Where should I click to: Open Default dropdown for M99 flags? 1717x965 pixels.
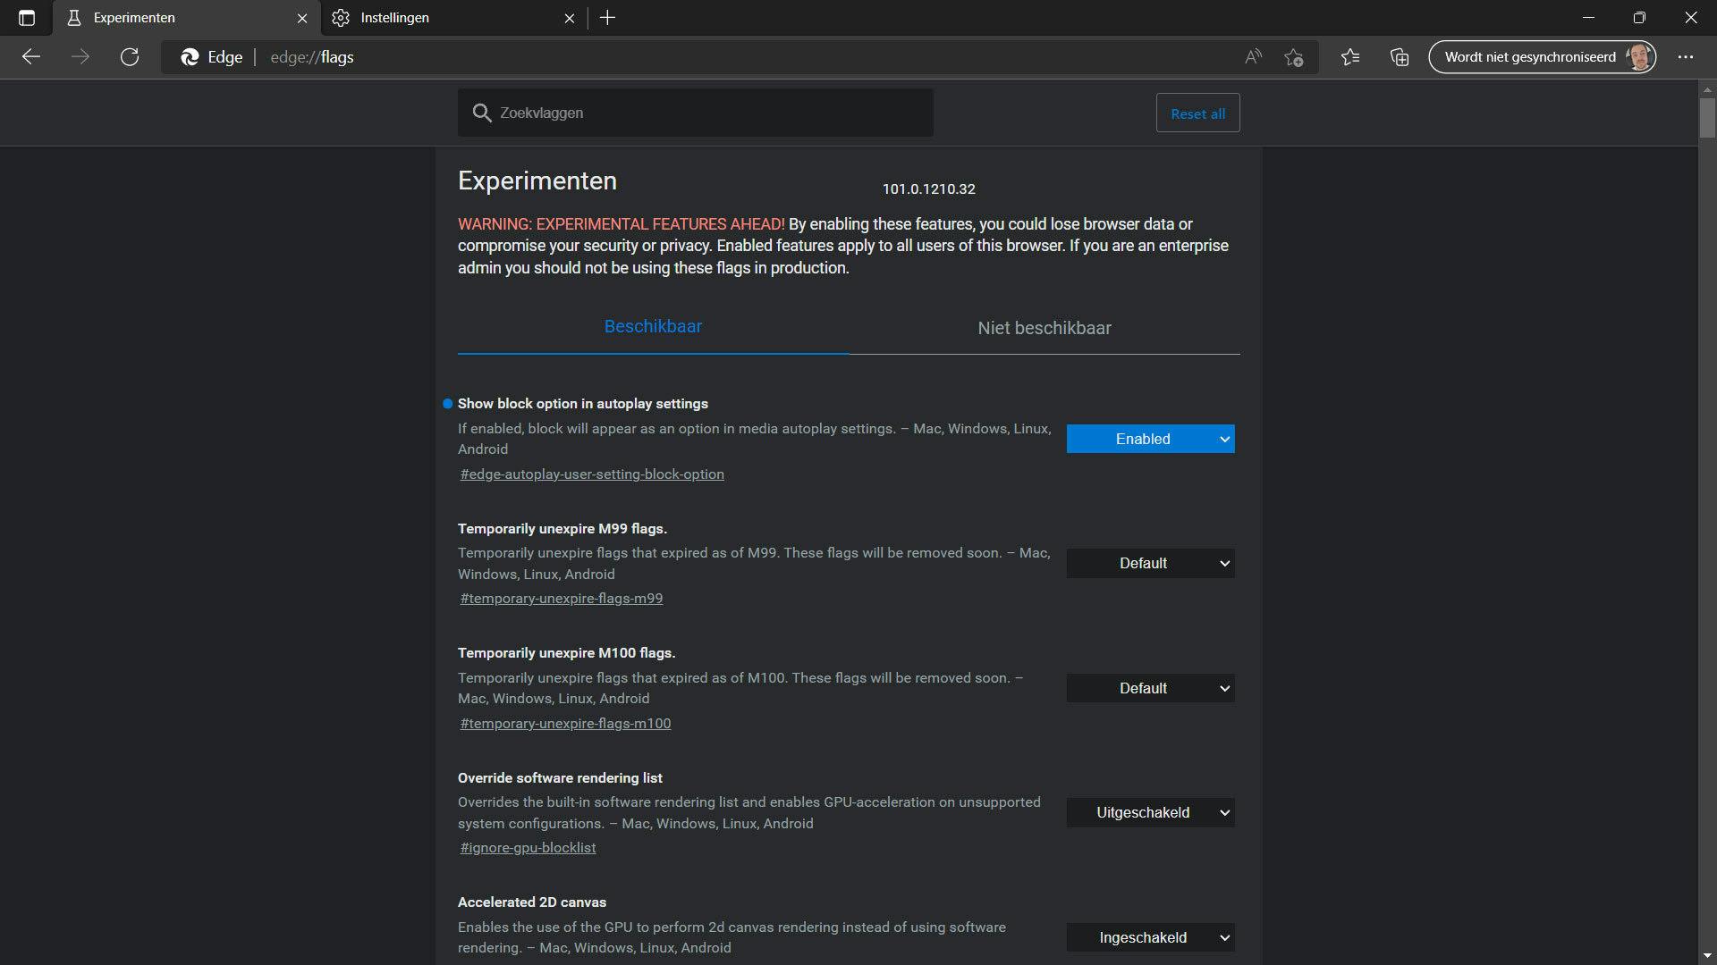point(1150,564)
